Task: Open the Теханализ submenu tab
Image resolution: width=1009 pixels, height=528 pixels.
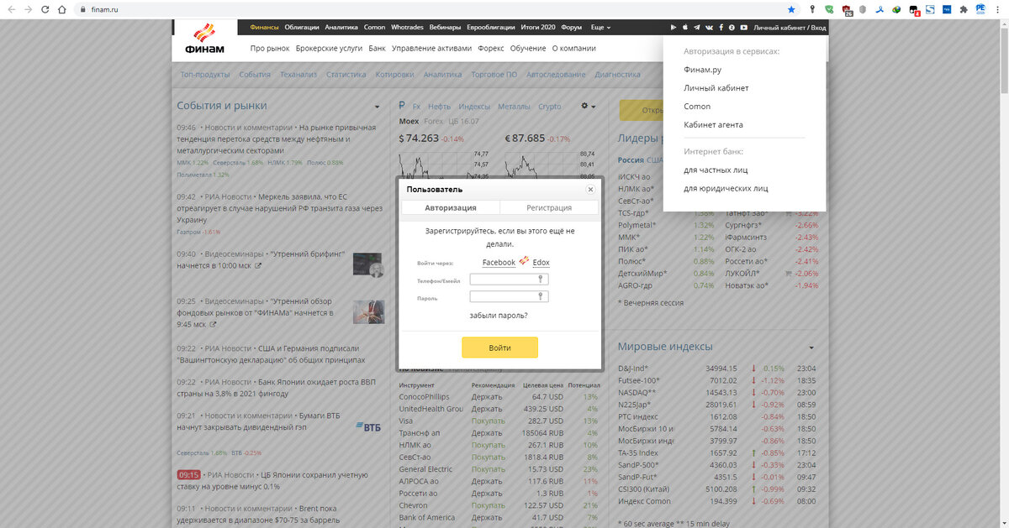Action: coord(298,75)
